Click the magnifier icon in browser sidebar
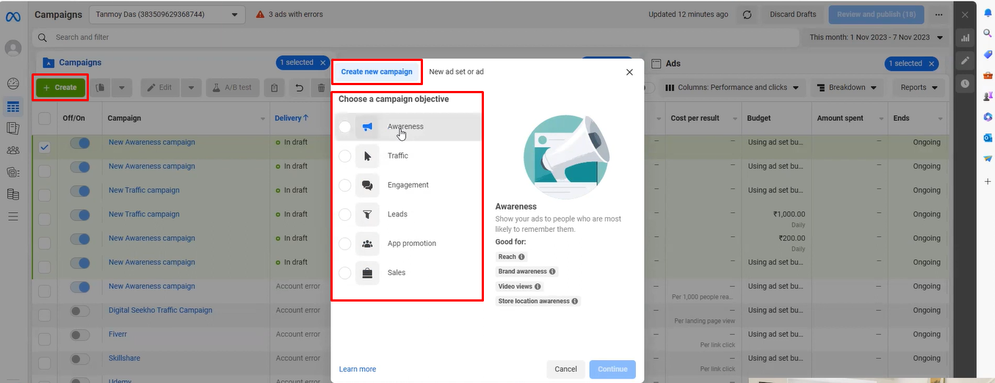Screen dimensions: 995x383 pyautogui.click(x=988, y=34)
